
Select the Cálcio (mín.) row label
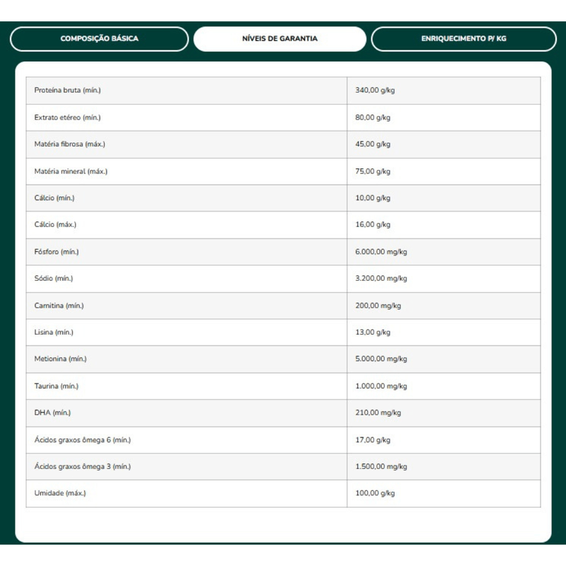pos(54,198)
